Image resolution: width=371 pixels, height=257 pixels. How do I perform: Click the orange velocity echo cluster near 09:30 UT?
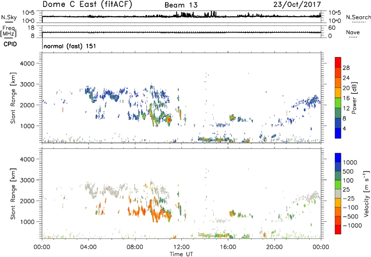(x=155, y=212)
